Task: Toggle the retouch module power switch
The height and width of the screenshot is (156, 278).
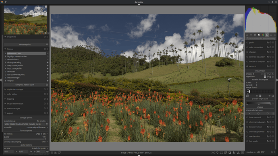Action: (x=247, y=66)
